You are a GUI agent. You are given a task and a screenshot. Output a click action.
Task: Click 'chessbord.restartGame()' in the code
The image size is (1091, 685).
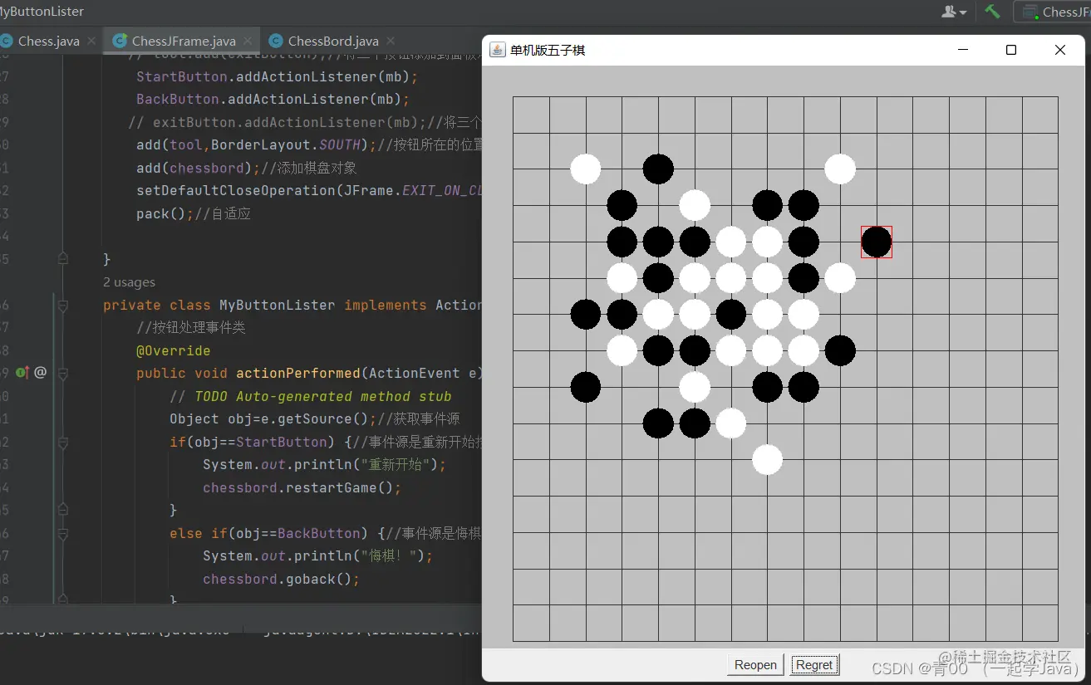(x=302, y=487)
